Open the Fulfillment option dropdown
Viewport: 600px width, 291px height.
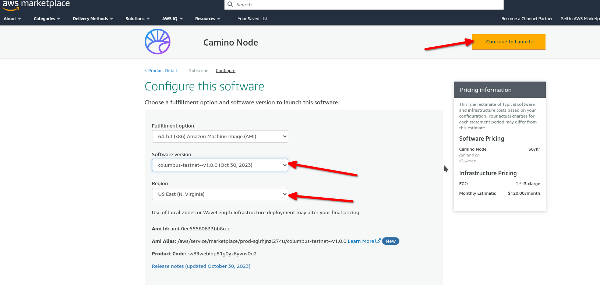[220, 136]
